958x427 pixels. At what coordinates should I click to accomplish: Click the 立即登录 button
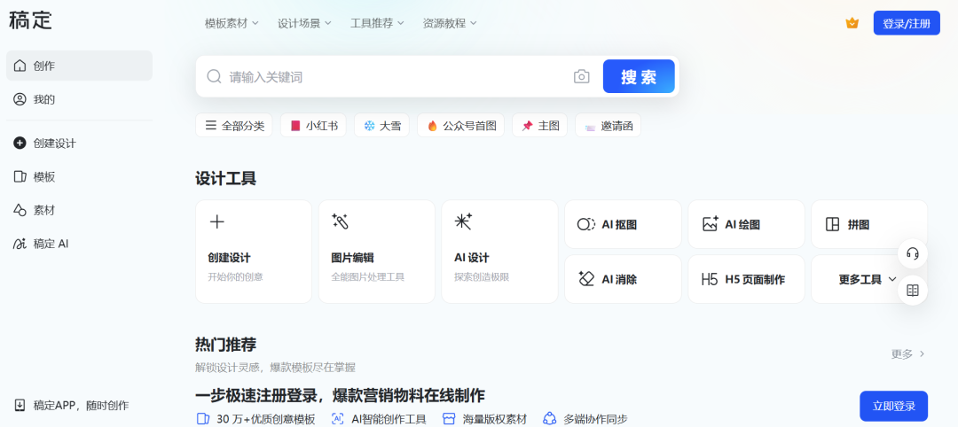[894, 407]
